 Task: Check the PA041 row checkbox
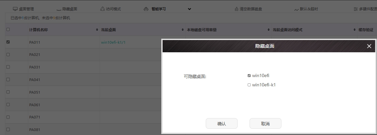point(8,79)
